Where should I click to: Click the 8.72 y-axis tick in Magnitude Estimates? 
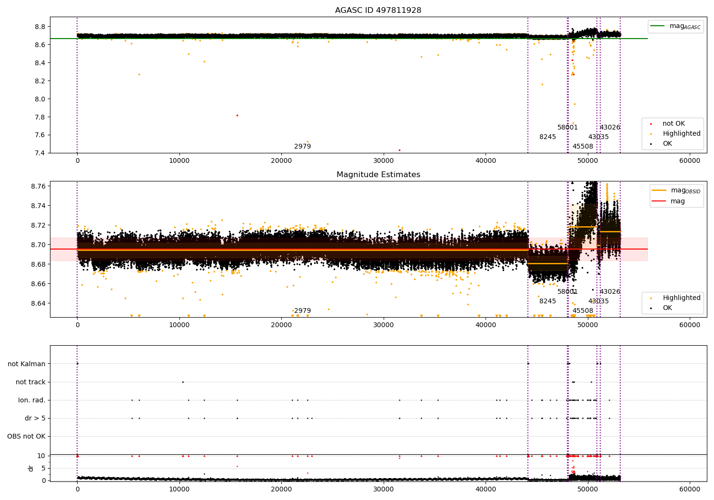38,226
